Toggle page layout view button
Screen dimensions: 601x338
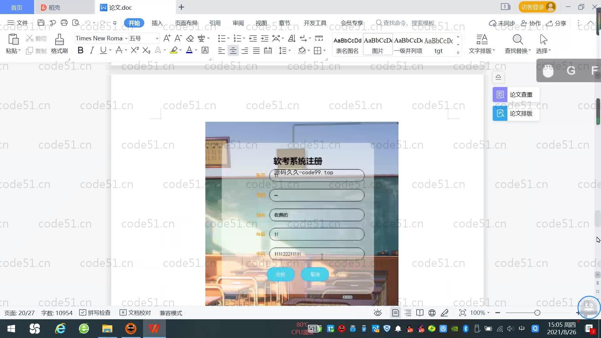[396, 313]
